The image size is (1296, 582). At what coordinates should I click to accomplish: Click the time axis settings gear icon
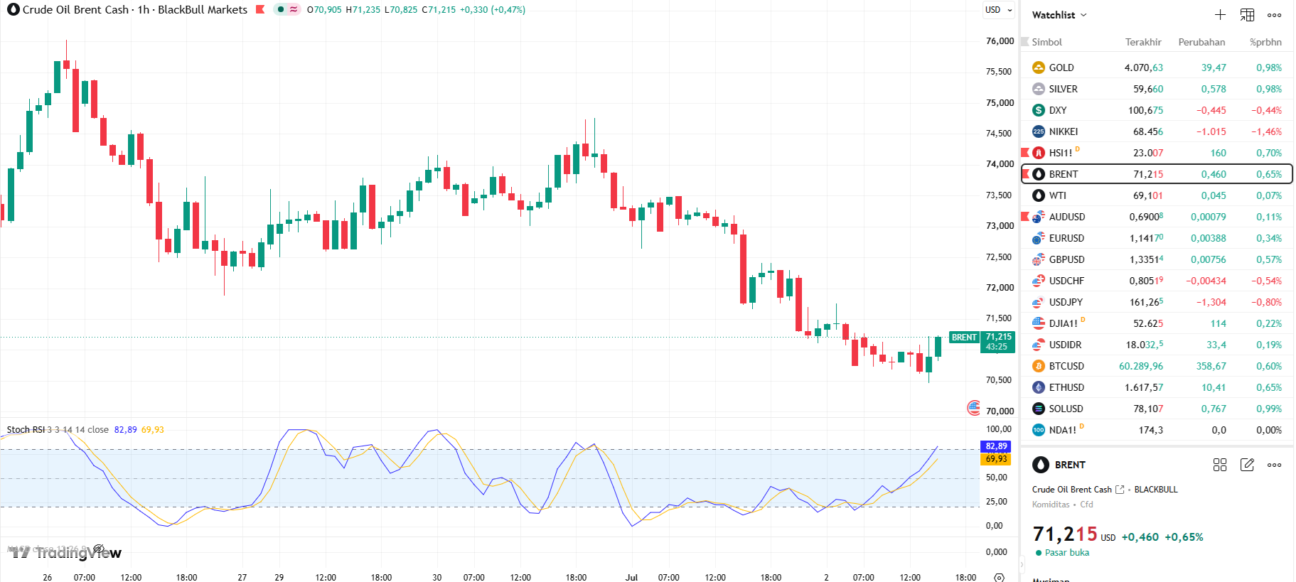click(999, 577)
